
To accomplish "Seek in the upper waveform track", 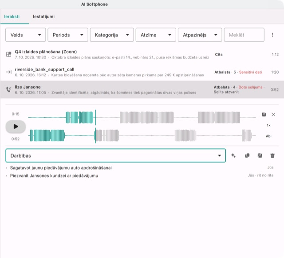I will click(x=142, y=118).
